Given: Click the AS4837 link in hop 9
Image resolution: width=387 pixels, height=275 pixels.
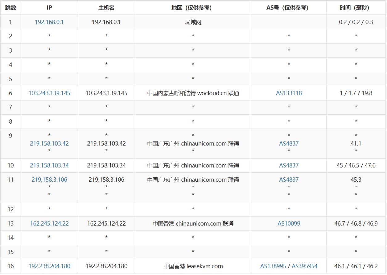Looking at the screenshot, I should point(289,143).
